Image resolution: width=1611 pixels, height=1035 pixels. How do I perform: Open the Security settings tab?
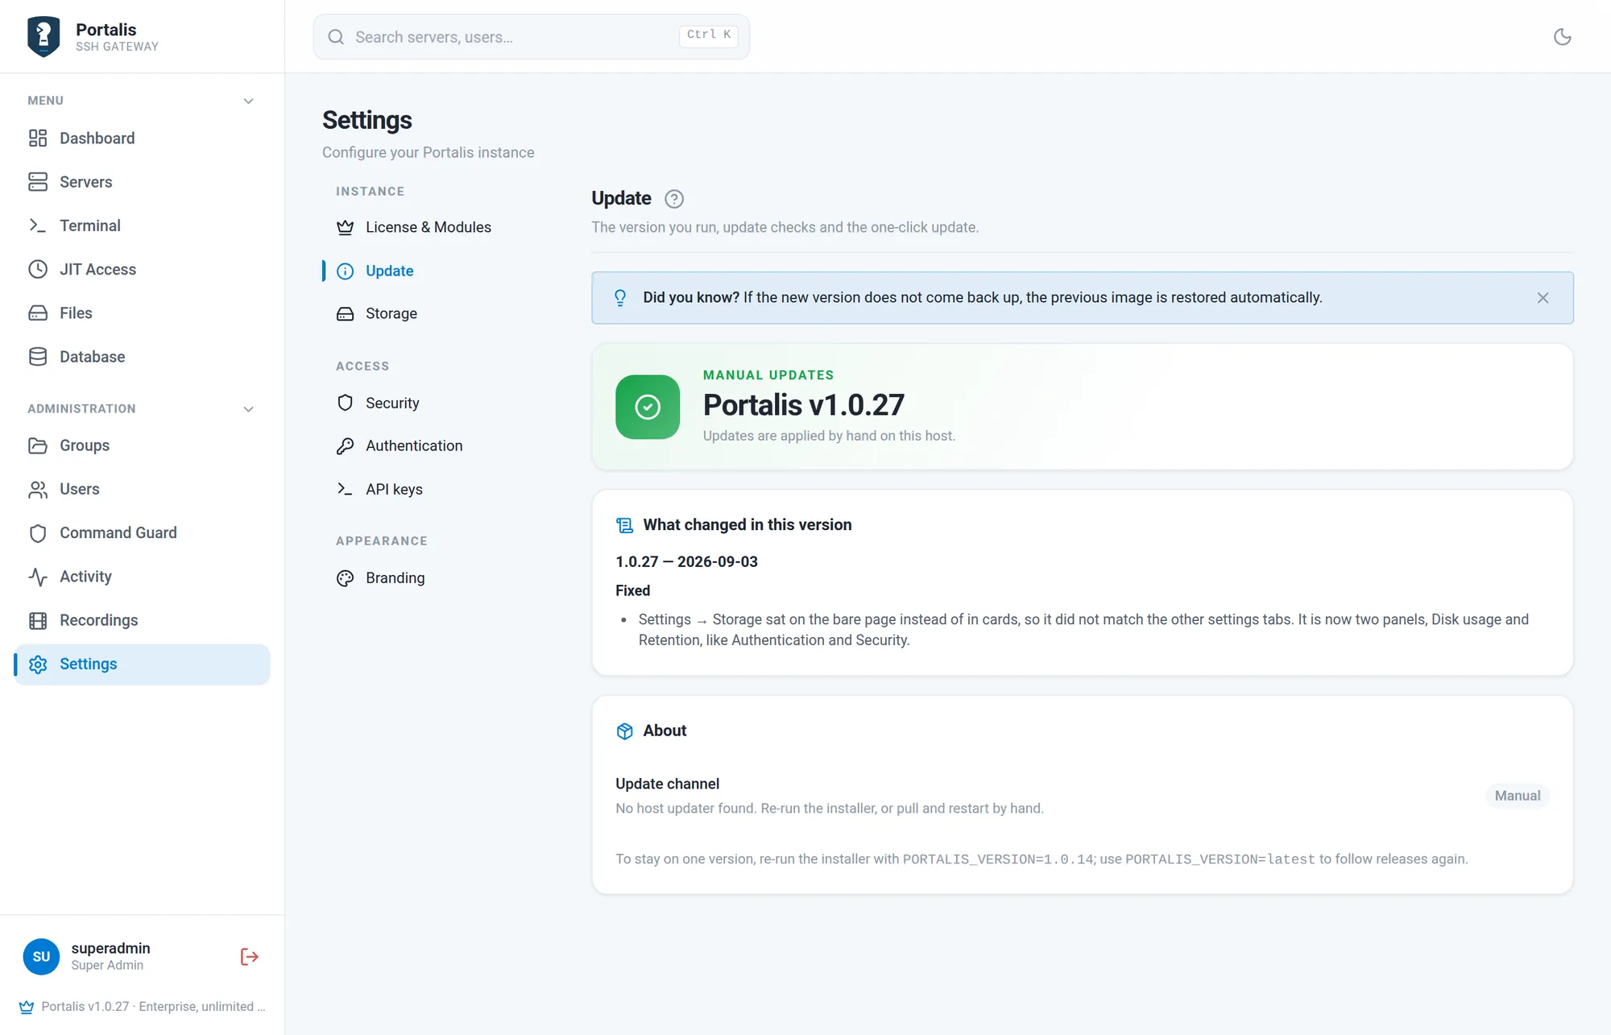(443, 403)
